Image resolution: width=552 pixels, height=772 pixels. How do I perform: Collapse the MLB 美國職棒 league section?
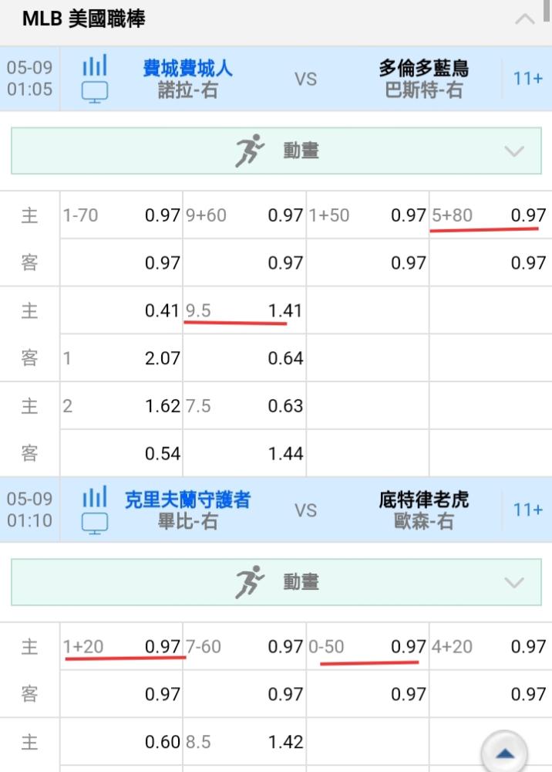pyautogui.click(x=524, y=19)
